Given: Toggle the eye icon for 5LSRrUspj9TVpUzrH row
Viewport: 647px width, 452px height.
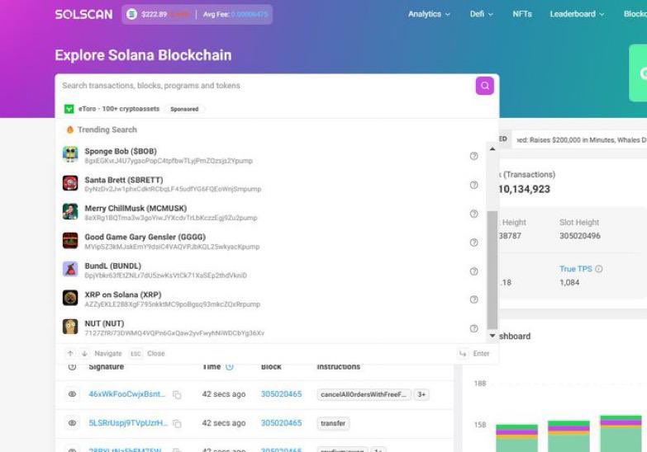Looking at the screenshot, I should point(72,423).
